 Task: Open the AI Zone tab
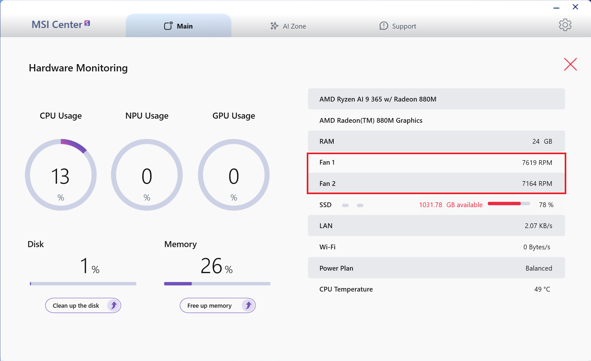coord(288,26)
